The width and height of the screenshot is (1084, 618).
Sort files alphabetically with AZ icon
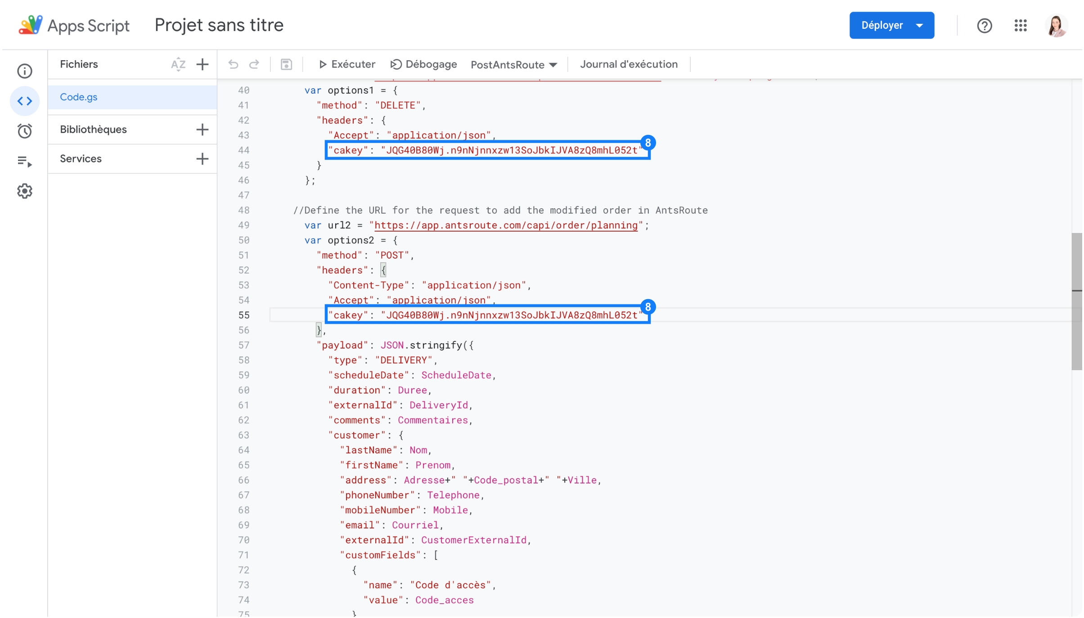click(x=178, y=64)
